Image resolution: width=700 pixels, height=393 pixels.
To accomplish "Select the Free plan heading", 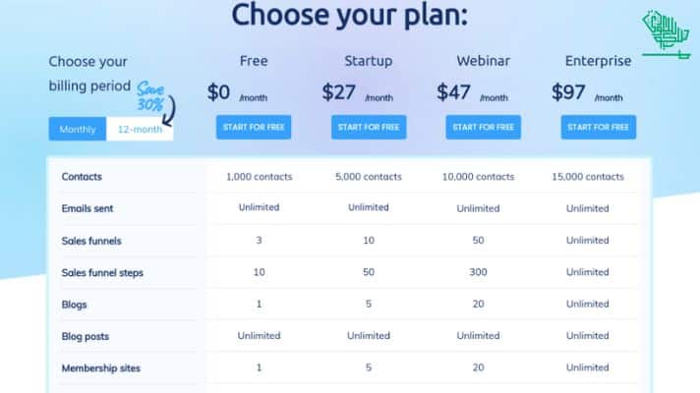I will [254, 61].
